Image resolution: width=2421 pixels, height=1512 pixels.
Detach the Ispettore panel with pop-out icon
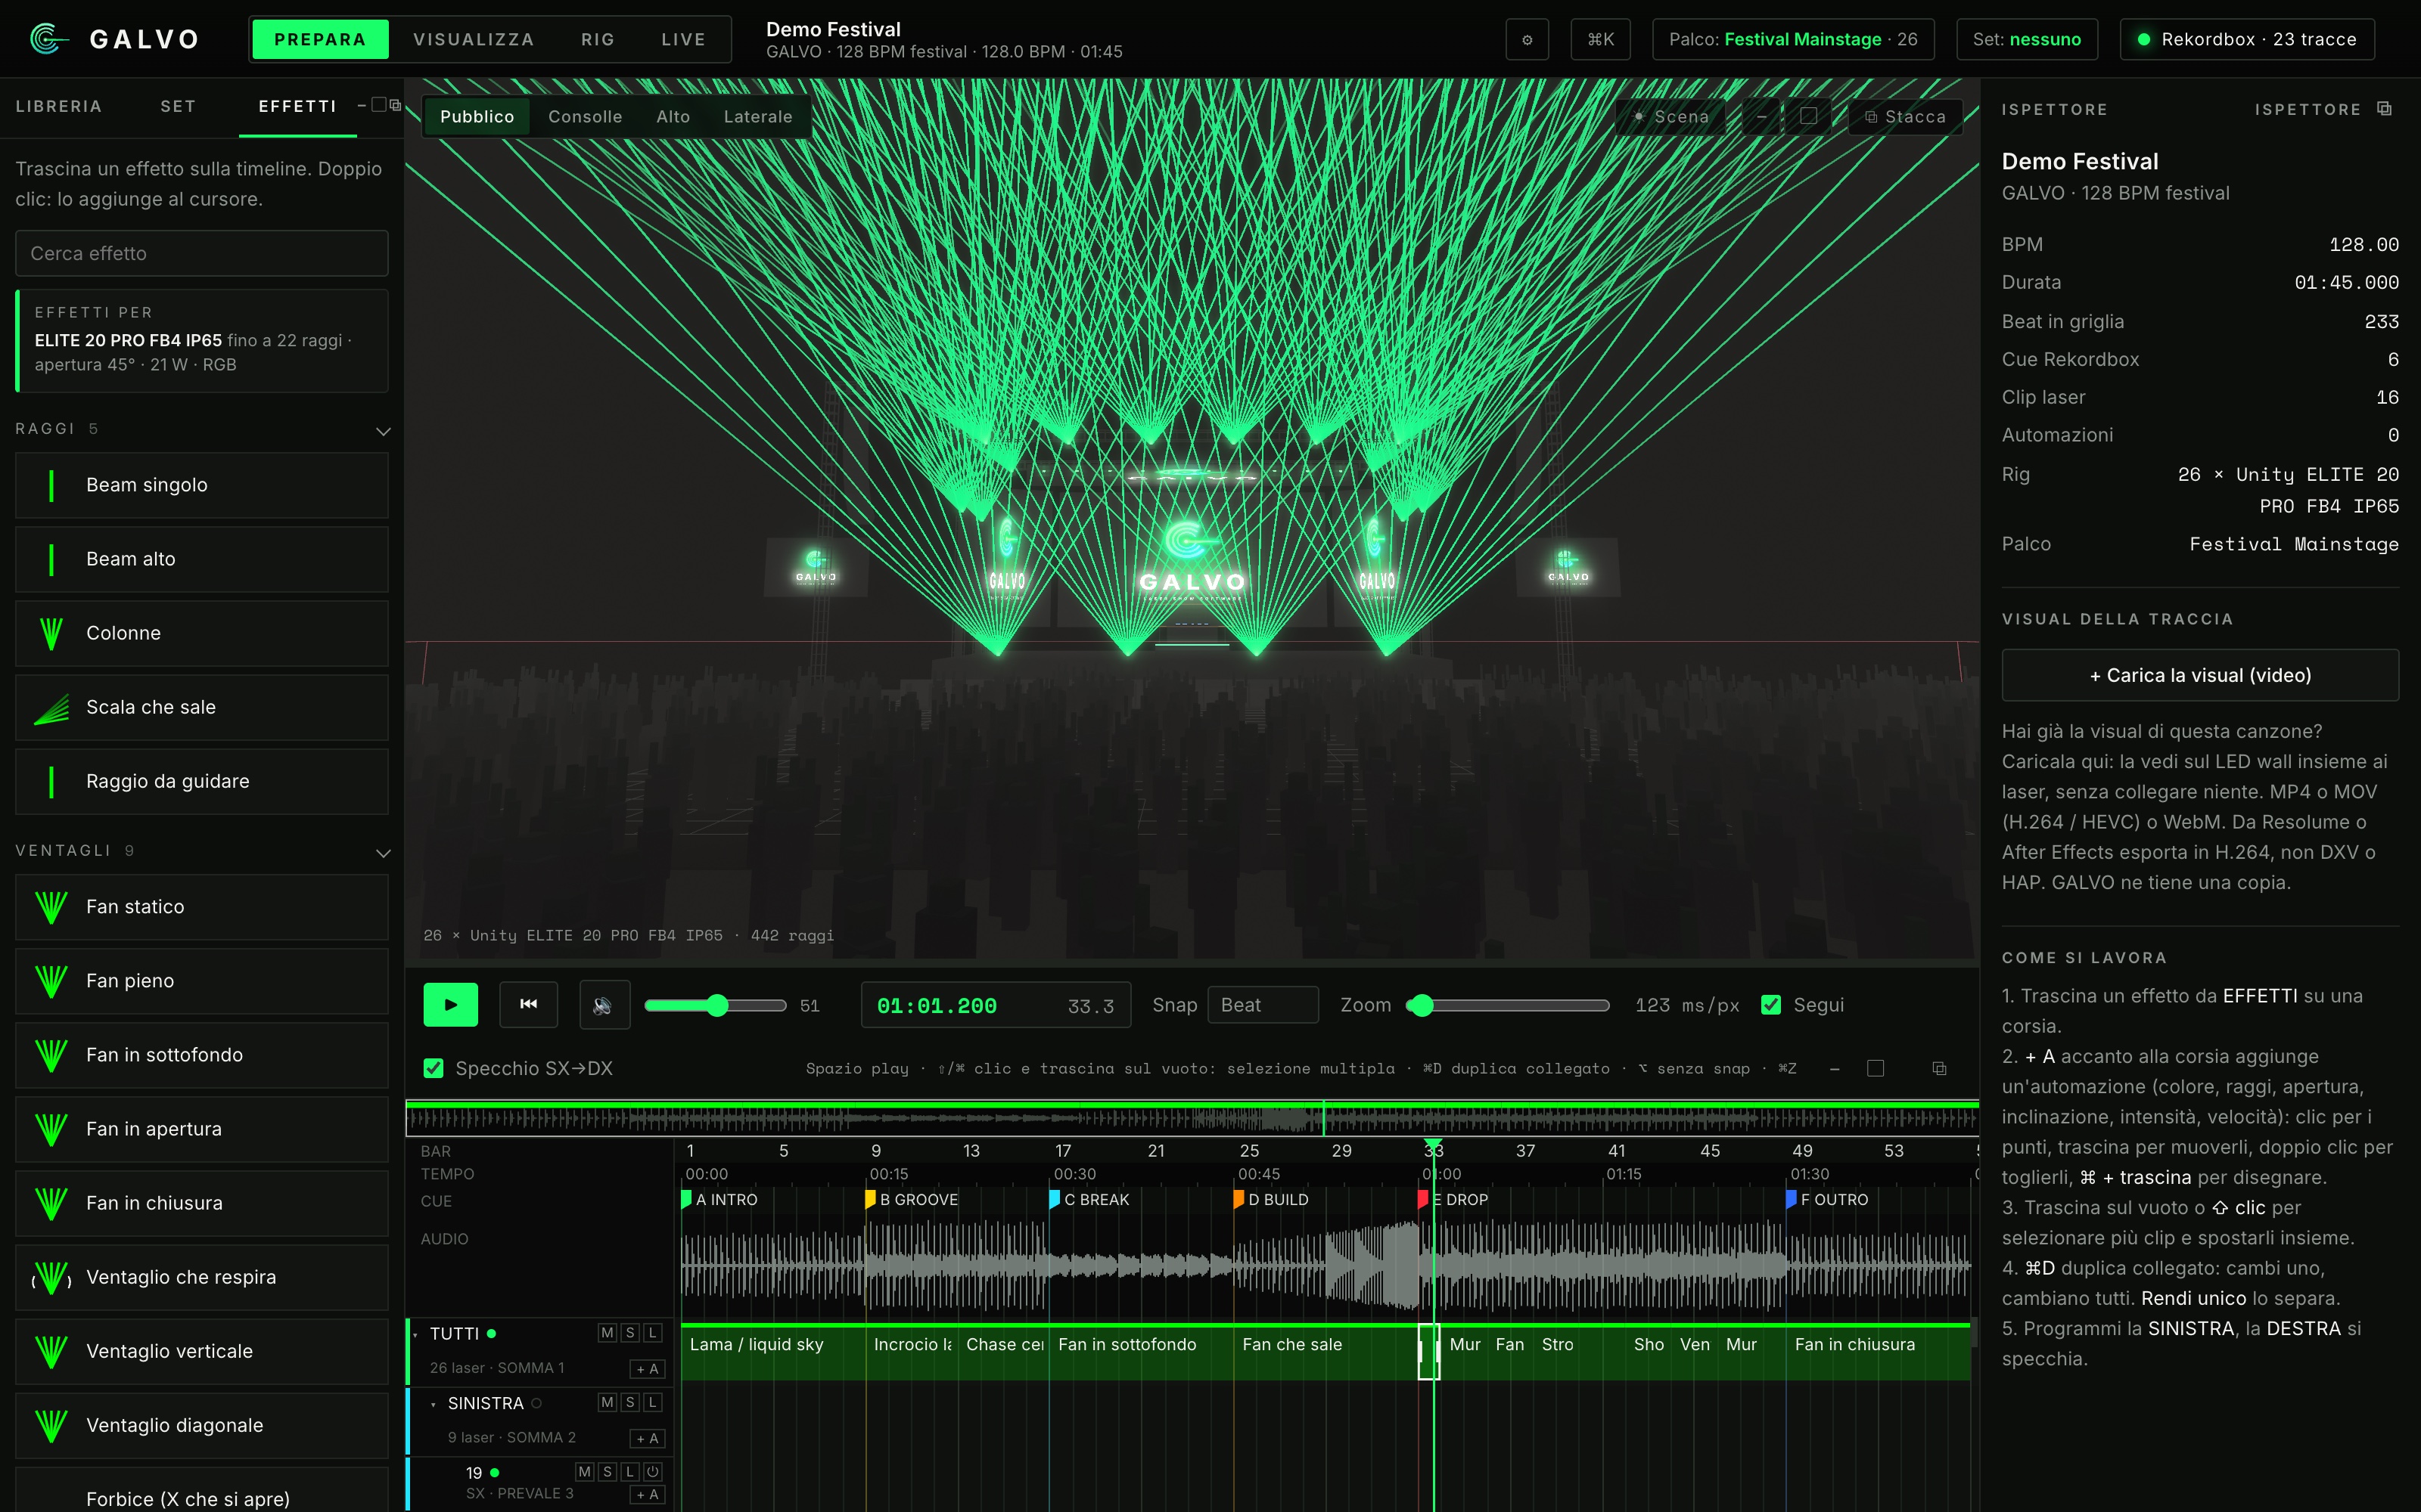pos(2385,109)
